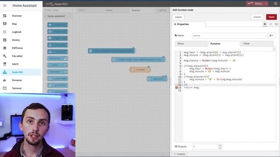Open the Portainer sidebar icon
The height and width of the screenshot is (157, 280).
click(5, 80)
